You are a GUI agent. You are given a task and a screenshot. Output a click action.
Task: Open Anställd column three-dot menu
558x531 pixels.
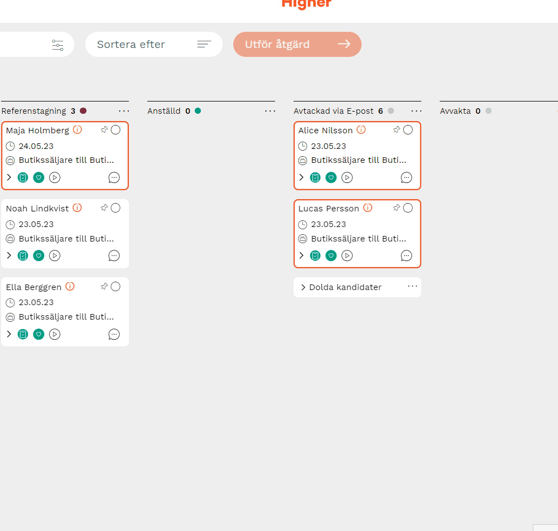click(270, 111)
